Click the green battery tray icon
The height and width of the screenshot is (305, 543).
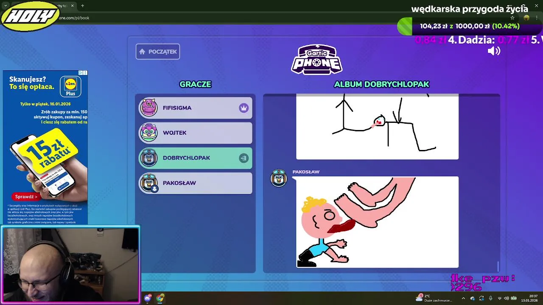tap(513, 298)
